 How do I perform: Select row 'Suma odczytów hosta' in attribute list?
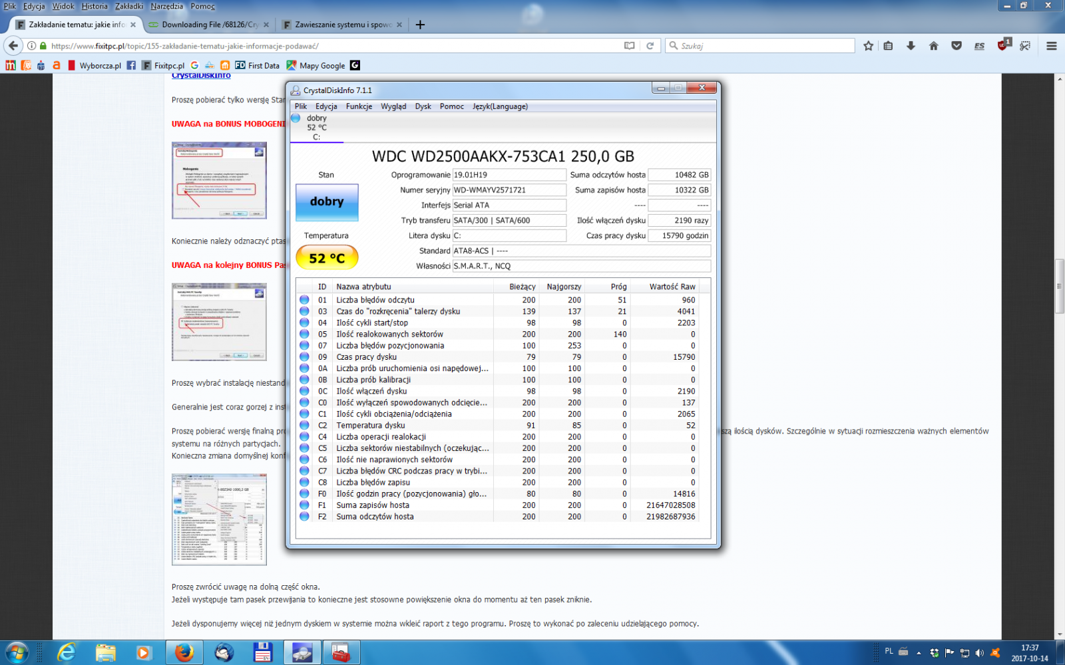(x=503, y=516)
